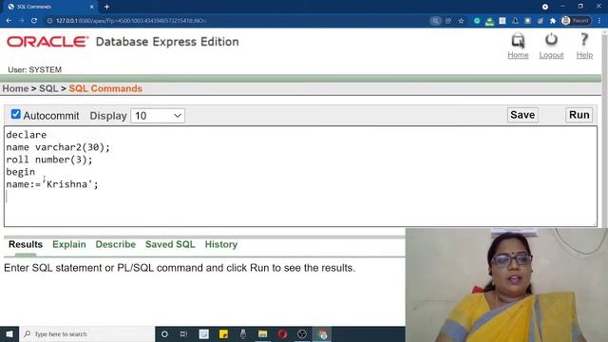Click the Cortana circle icon in taskbar

[x=164, y=333]
